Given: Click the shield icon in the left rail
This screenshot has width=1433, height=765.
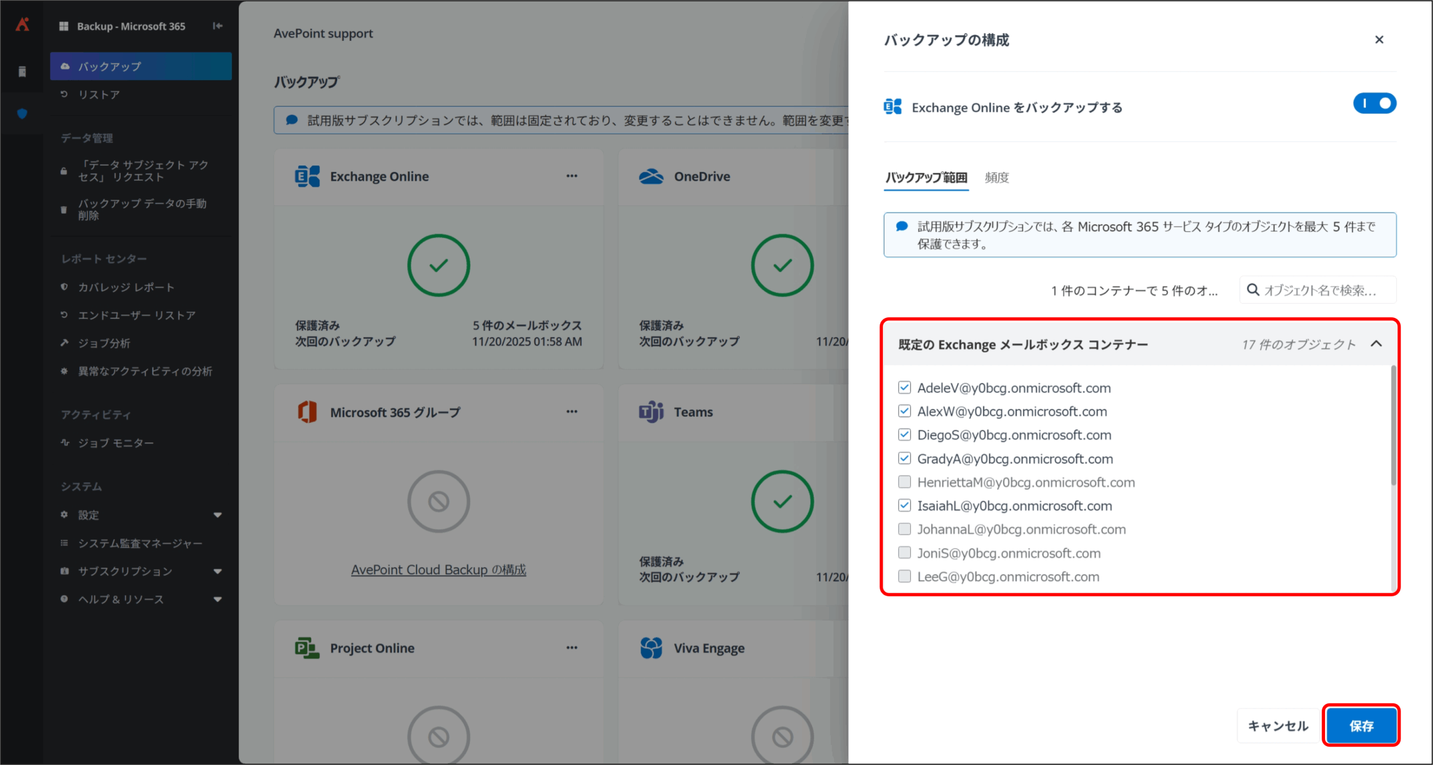Looking at the screenshot, I should [22, 114].
